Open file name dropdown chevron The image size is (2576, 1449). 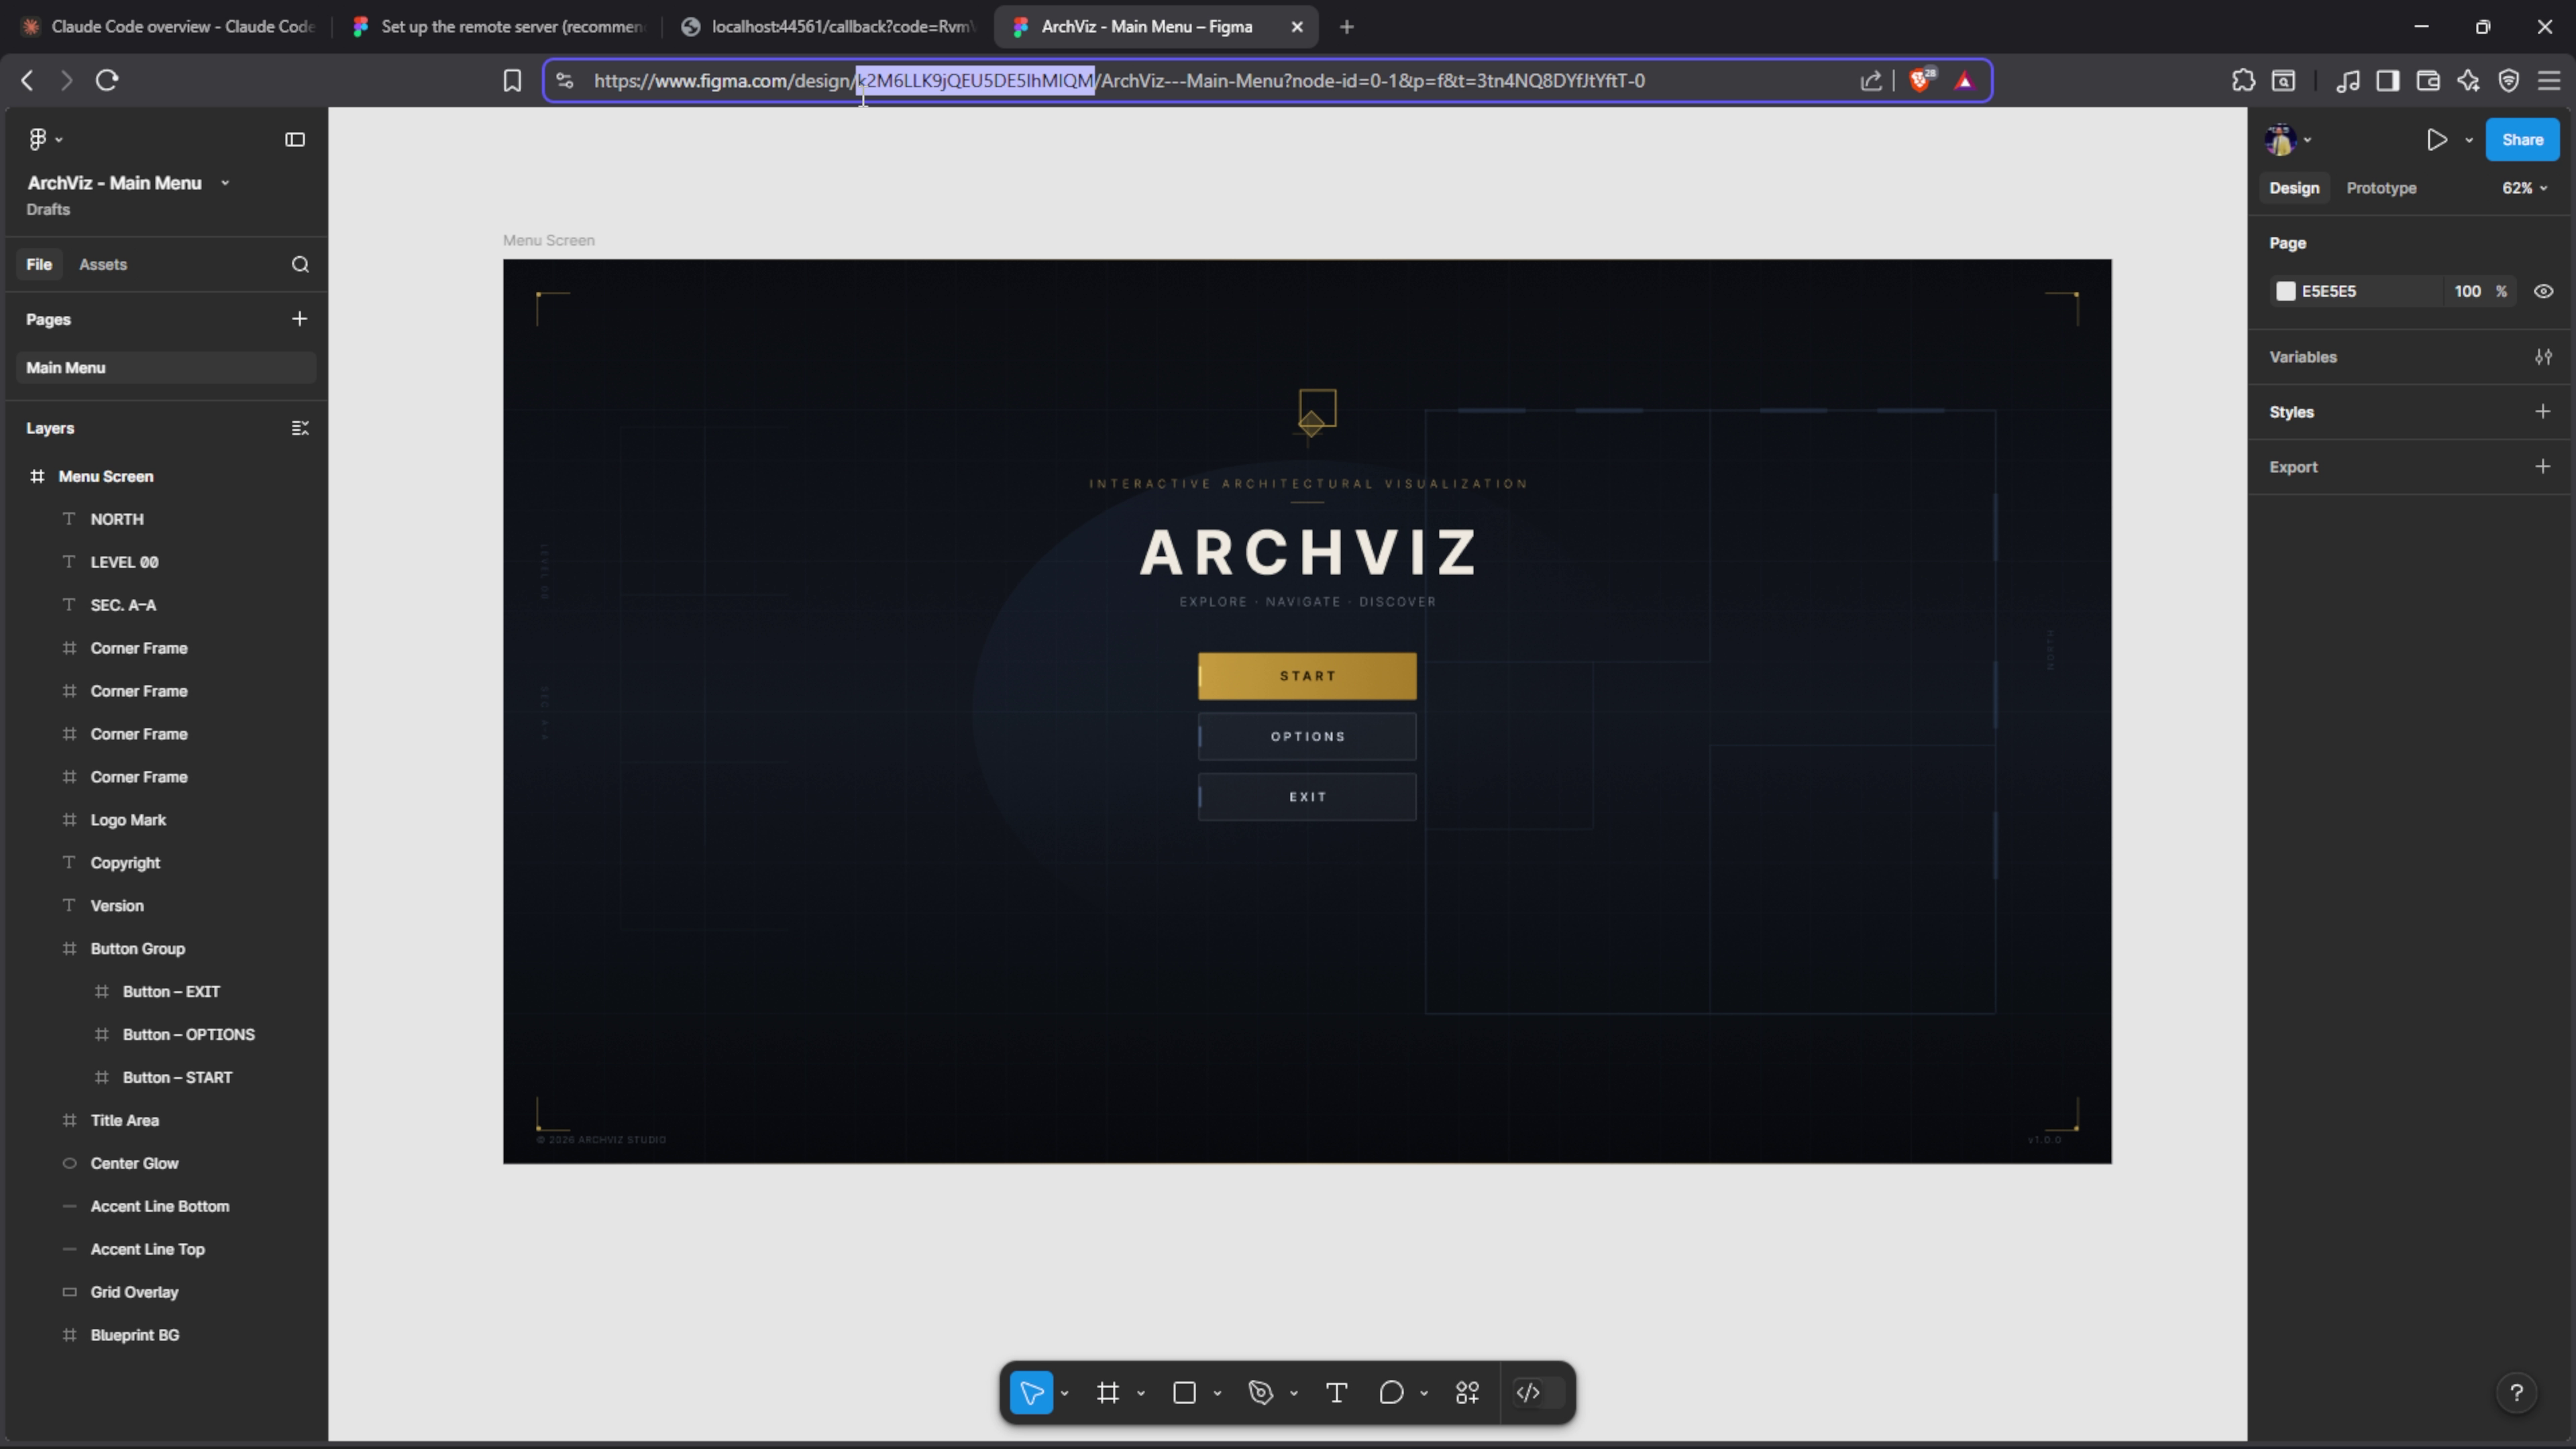(225, 183)
